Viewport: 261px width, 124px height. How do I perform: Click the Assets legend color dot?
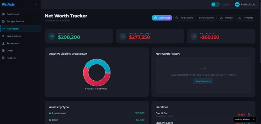click(86, 89)
